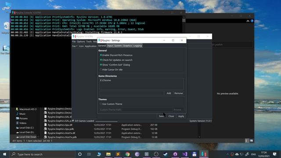
Task: Click the games loading progress bar
Action: (107, 122)
